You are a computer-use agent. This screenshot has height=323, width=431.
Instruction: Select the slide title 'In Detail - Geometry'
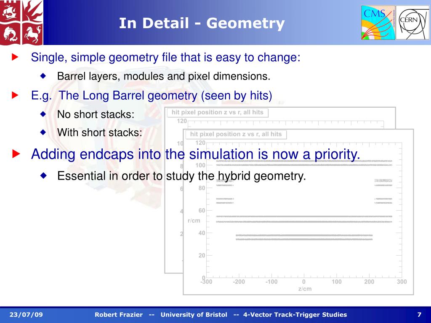tap(202, 23)
